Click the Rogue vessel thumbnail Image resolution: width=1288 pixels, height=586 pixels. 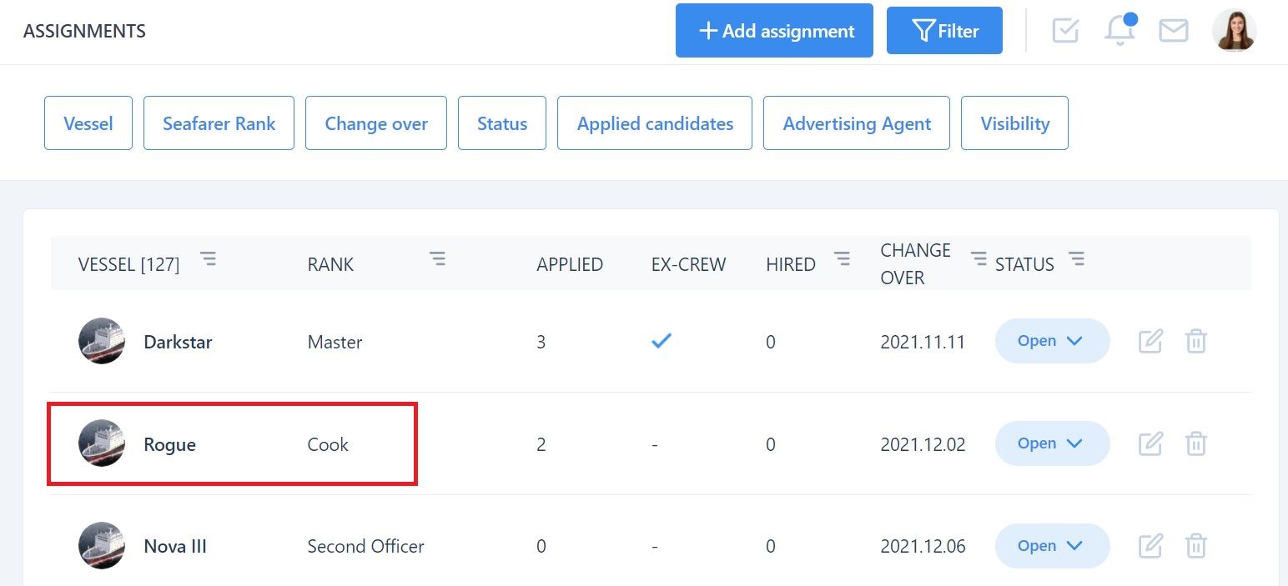click(102, 443)
